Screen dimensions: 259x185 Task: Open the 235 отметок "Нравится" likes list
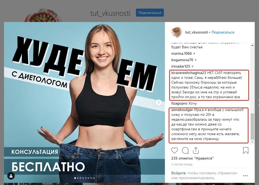[193, 158]
